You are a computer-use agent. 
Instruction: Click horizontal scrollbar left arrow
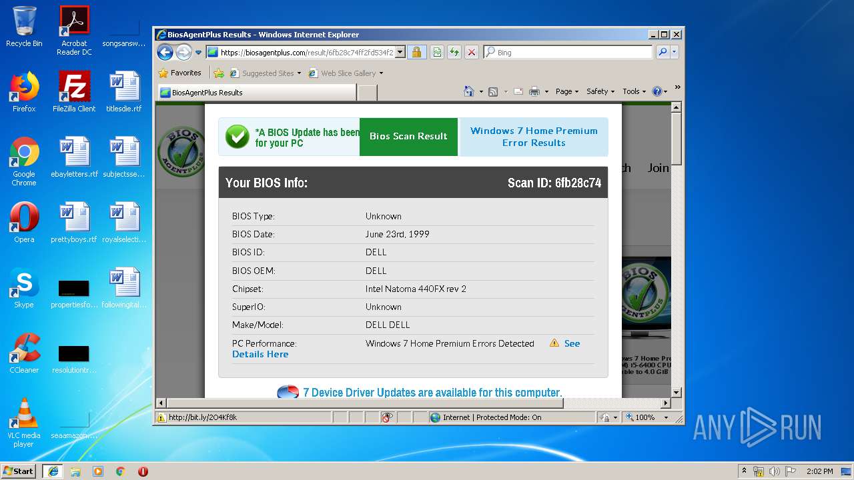click(x=160, y=403)
